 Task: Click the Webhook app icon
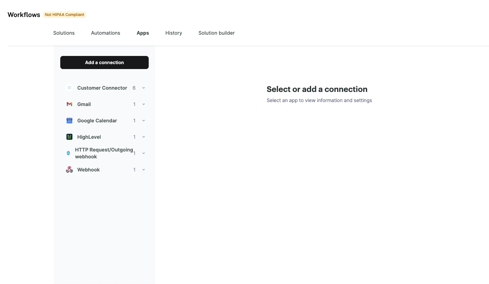(x=69, y=169)
